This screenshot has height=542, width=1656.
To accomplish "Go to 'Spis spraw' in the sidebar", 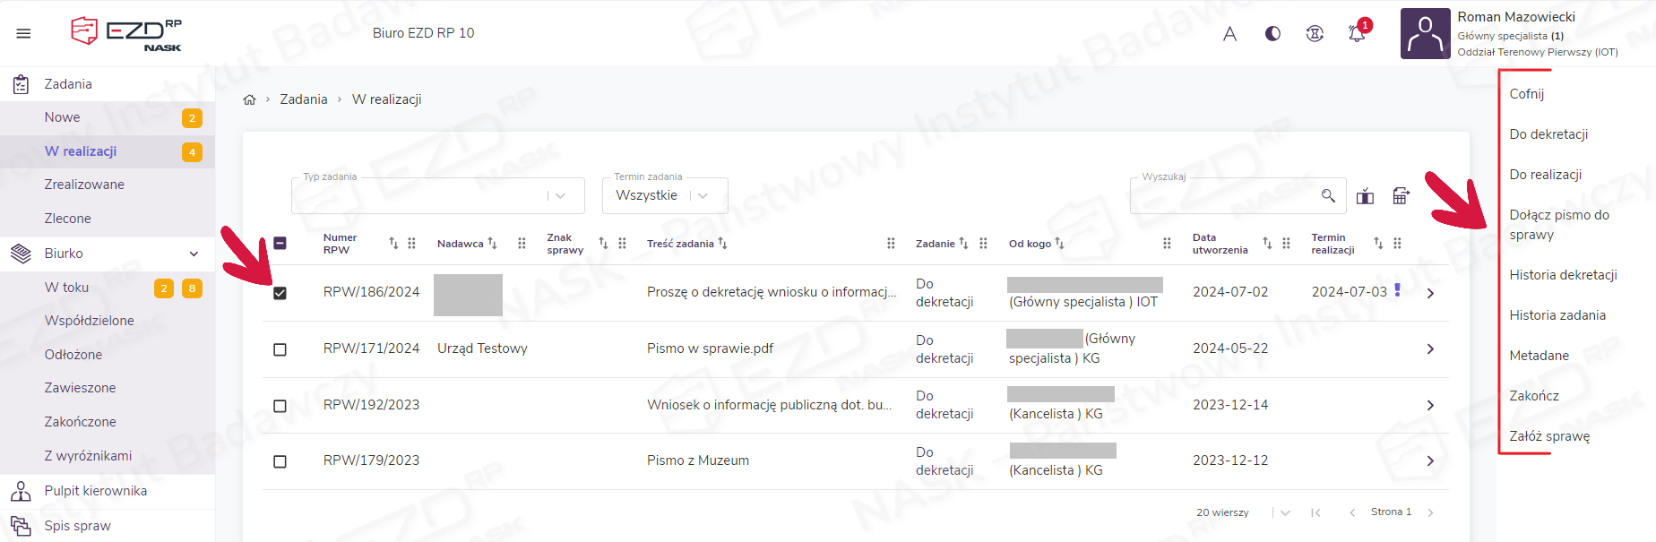I will point(78,526).
